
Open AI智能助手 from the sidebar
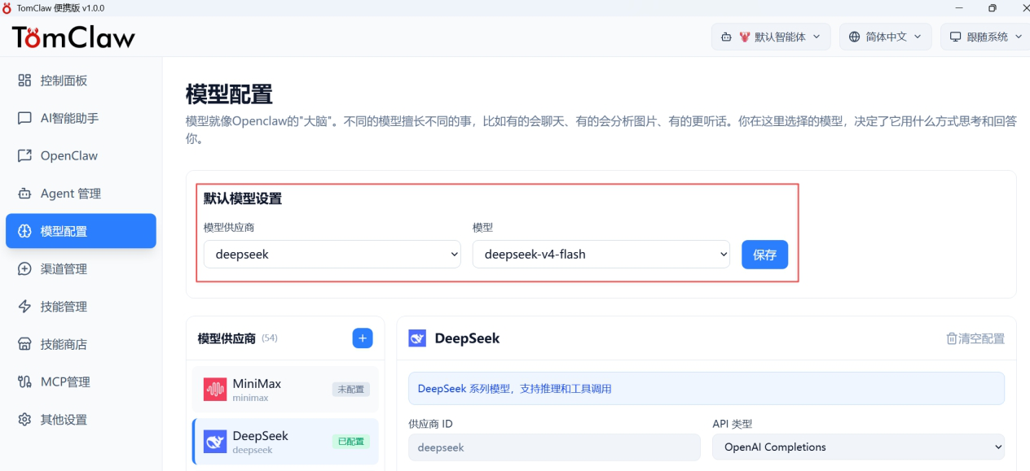pyautogui.click(x=81, y=118)
